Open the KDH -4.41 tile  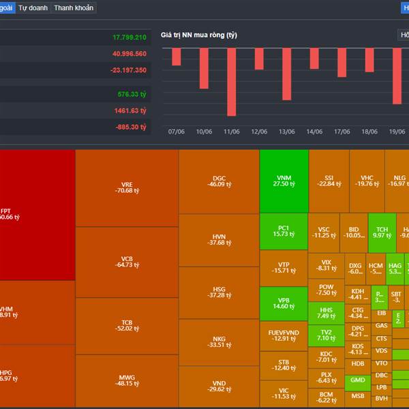[358, 294]
